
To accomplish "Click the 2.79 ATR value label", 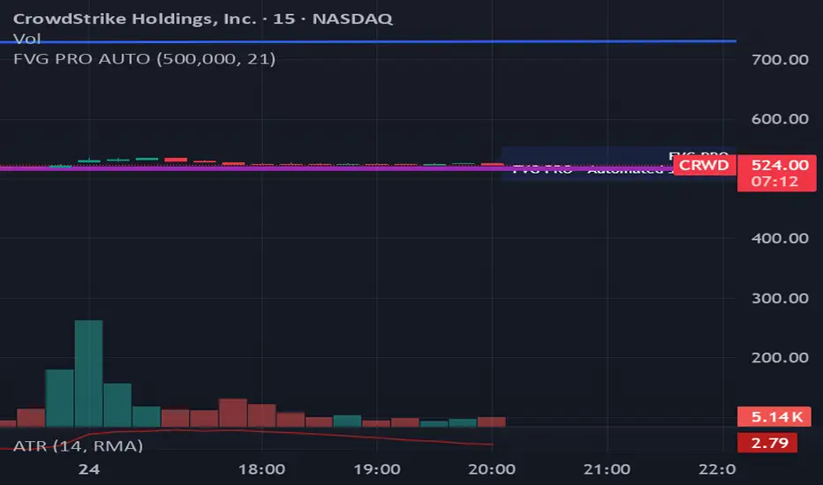I will pyautogui.click(x=769, y=443).
